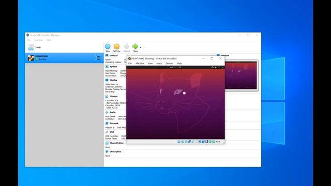Click the UBUNTUVM2 window title icon
331x186 pixels.
click(129, 58)
